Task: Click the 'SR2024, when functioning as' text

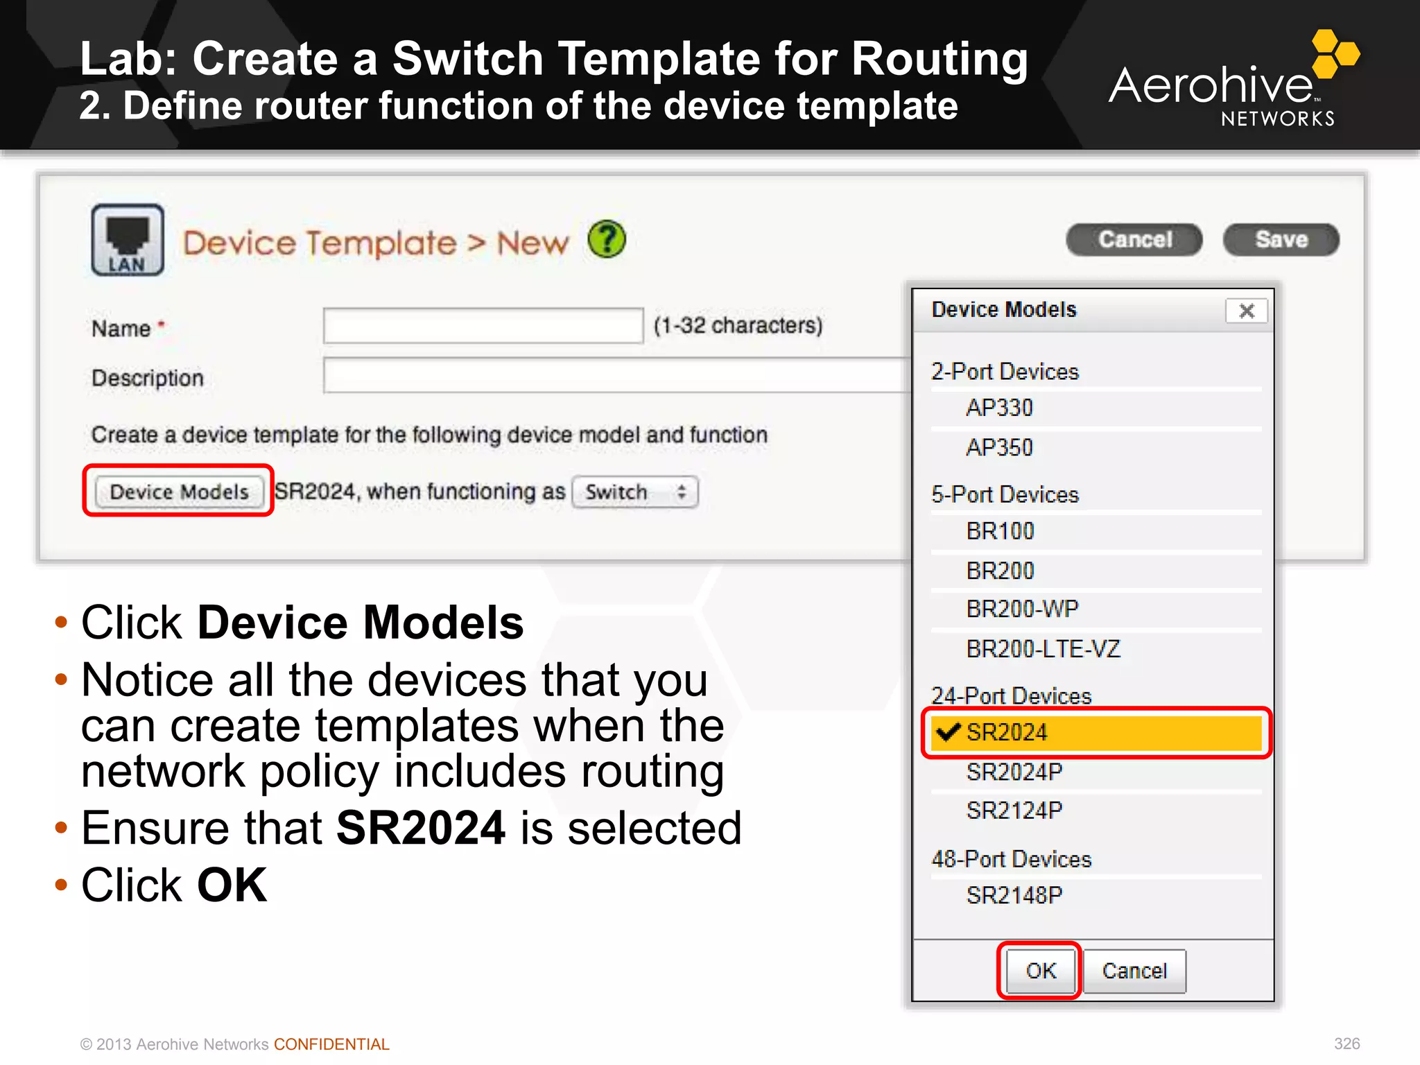Action: tap(420, 492)
